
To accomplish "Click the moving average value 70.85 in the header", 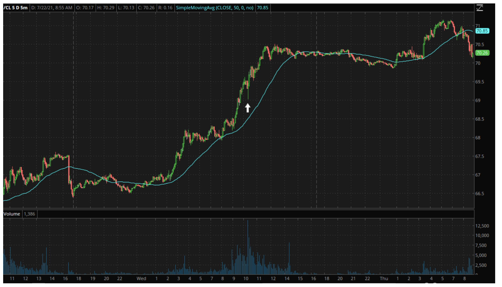I will (x=263, y=8).
